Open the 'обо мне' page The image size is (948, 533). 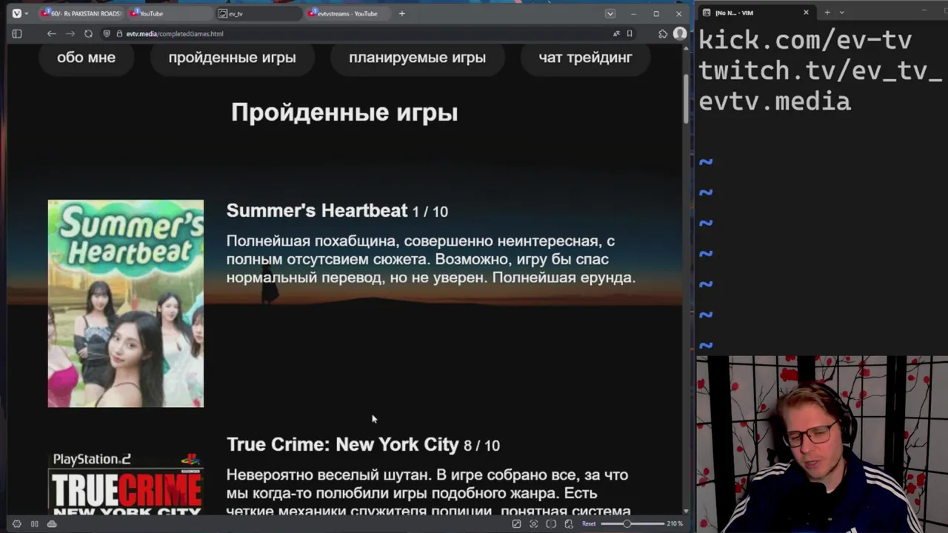click(86, 57)
